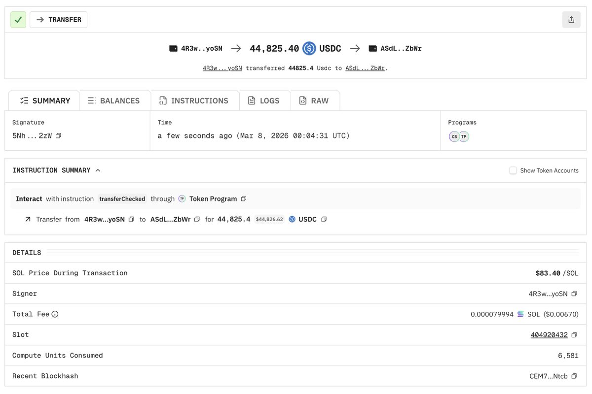Click the transaction time Mar 8, 2026 text
Image resolution: width=592 pixels, height=394 pixels.
click(x=254, y=136)
